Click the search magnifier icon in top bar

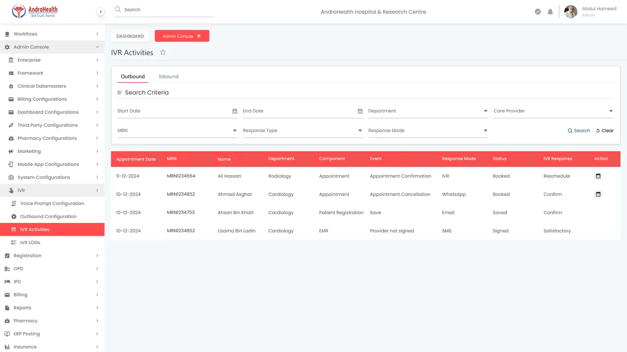118,9
